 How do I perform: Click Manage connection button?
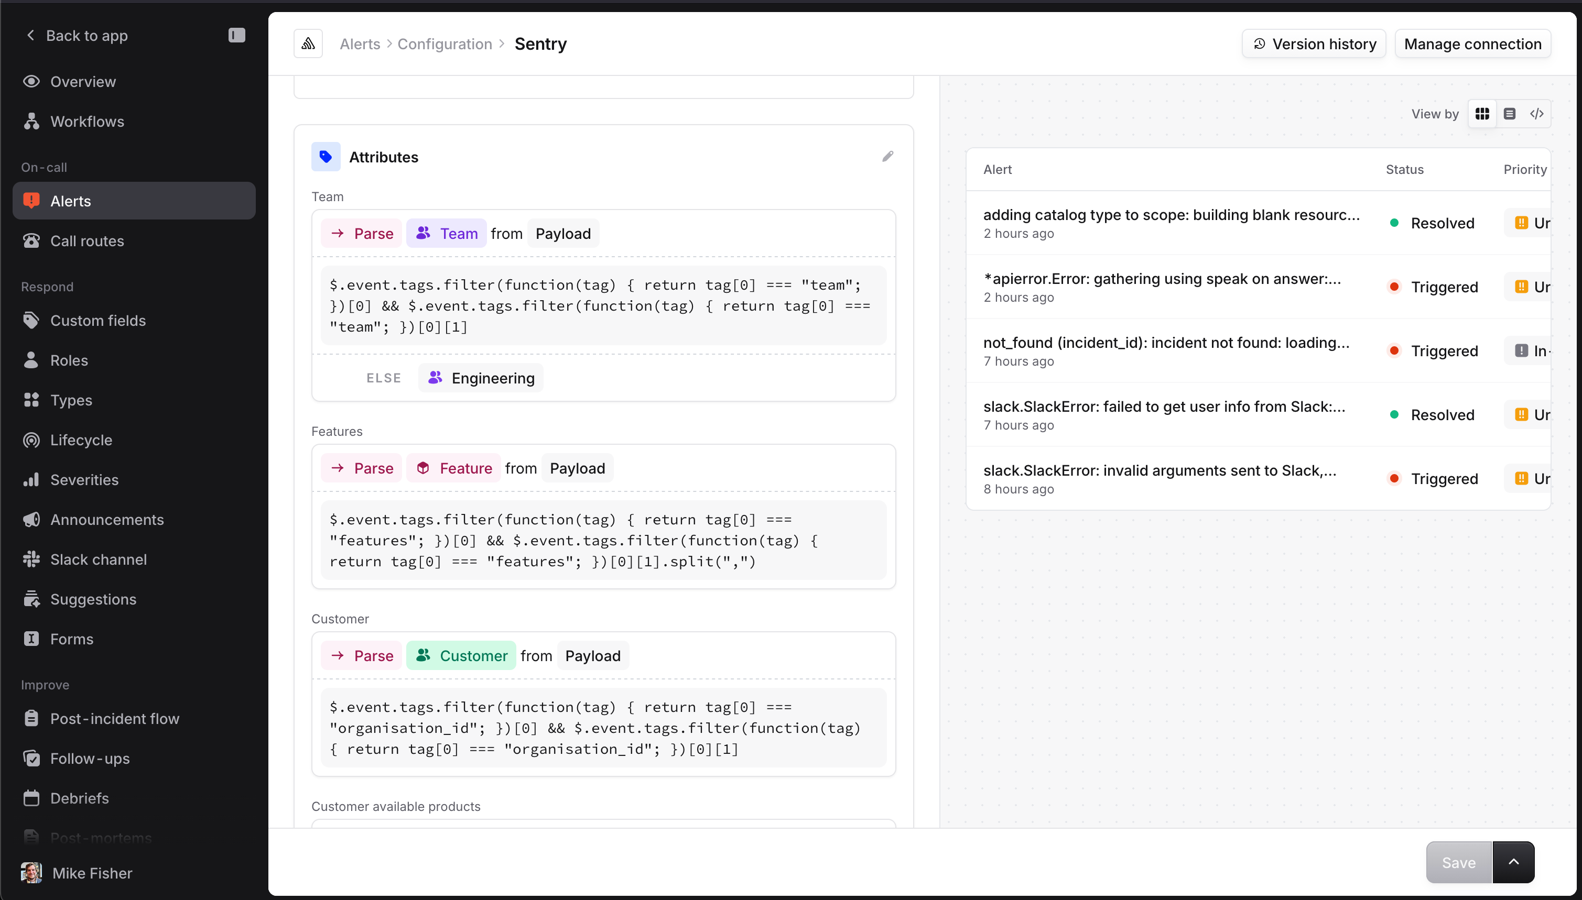tap(1472, 44)
